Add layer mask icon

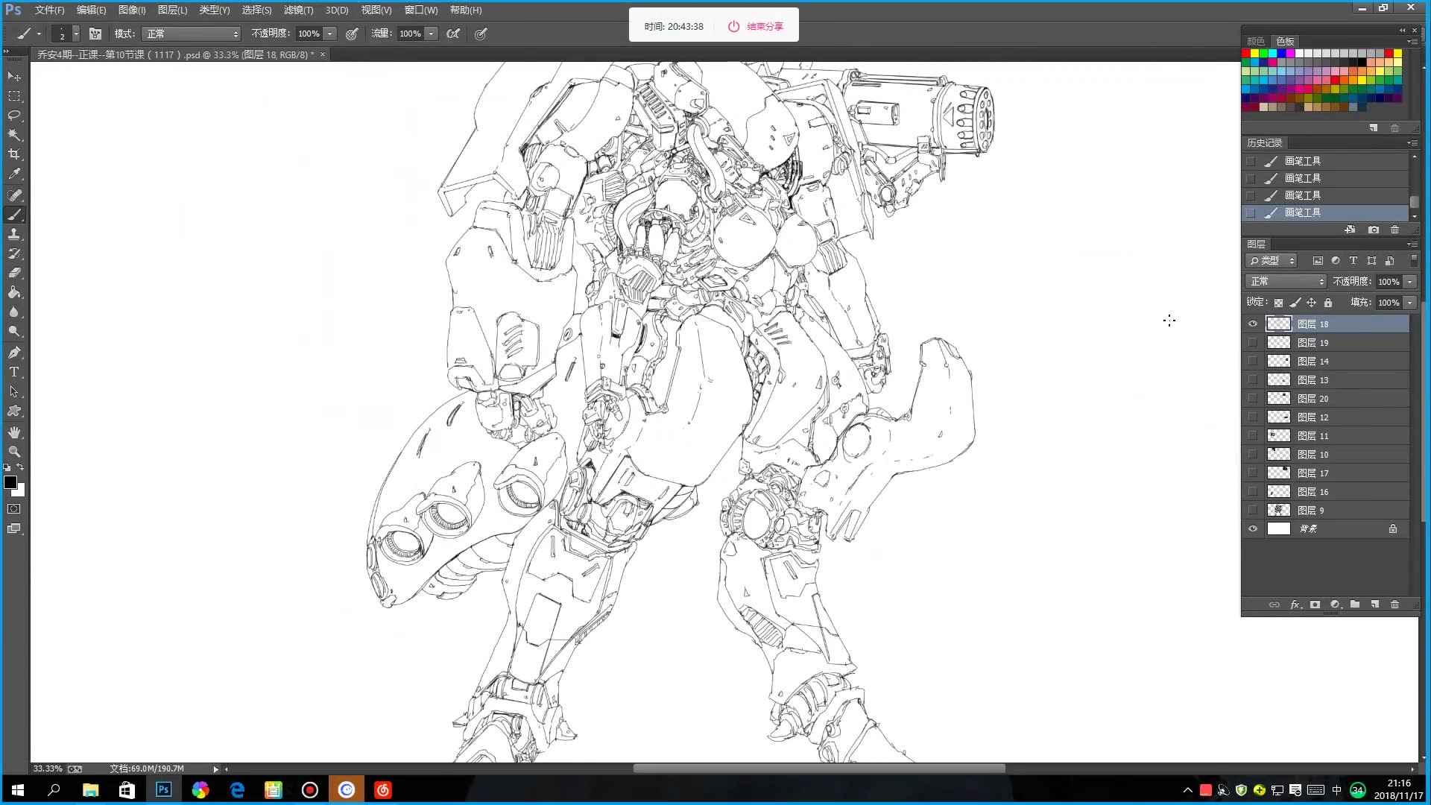pos(1315,604)
